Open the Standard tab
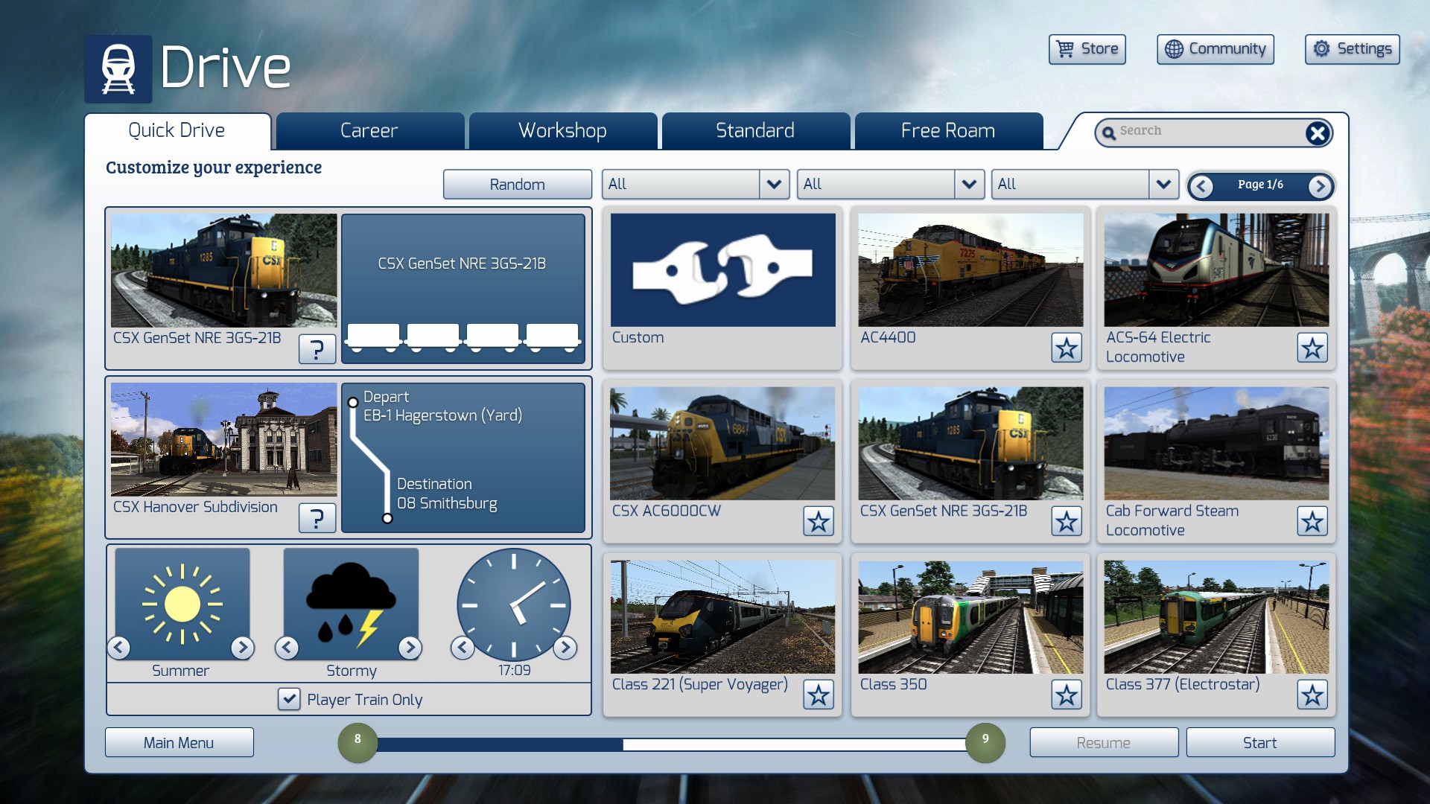This screenshot has width=1430, height=804. pos(755,131)
